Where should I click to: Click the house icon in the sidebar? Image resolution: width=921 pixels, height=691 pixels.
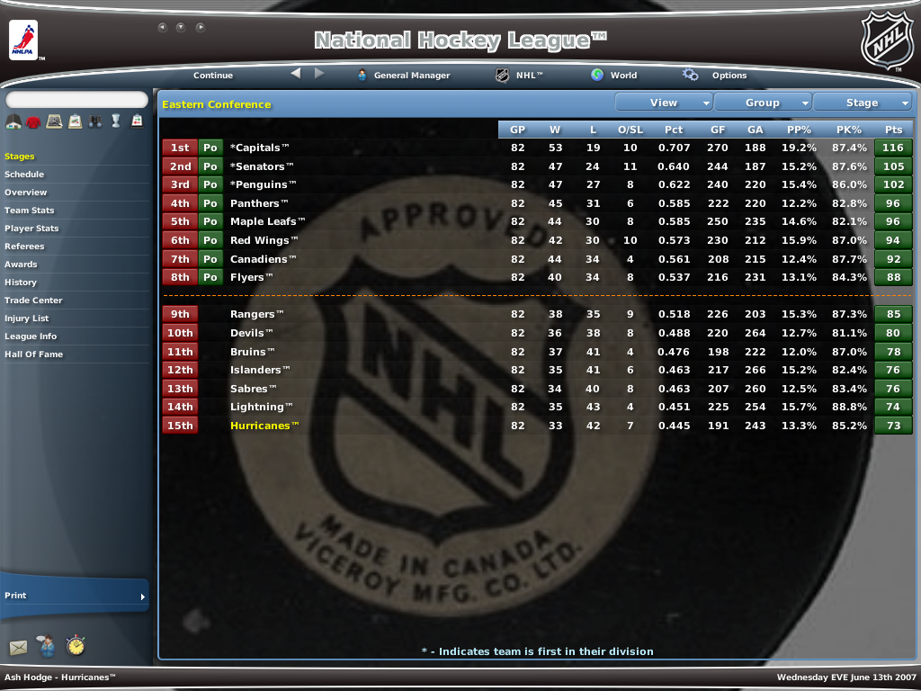pos(13,121)
